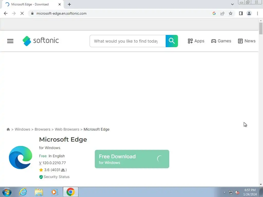Click the address bar URL
The image size is (263, 197).
[61, 13]
